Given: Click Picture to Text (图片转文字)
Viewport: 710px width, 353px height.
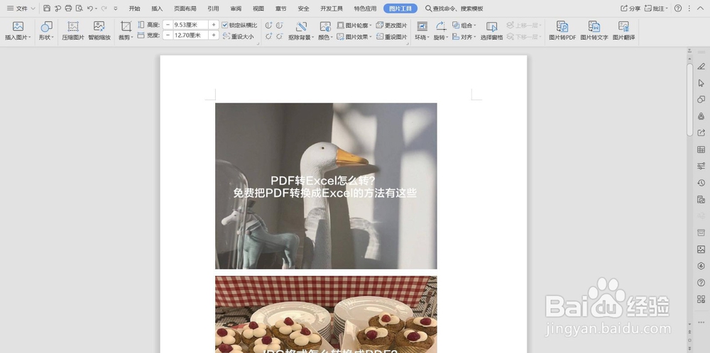Looking at the screenshot, I should coord(594,30).
